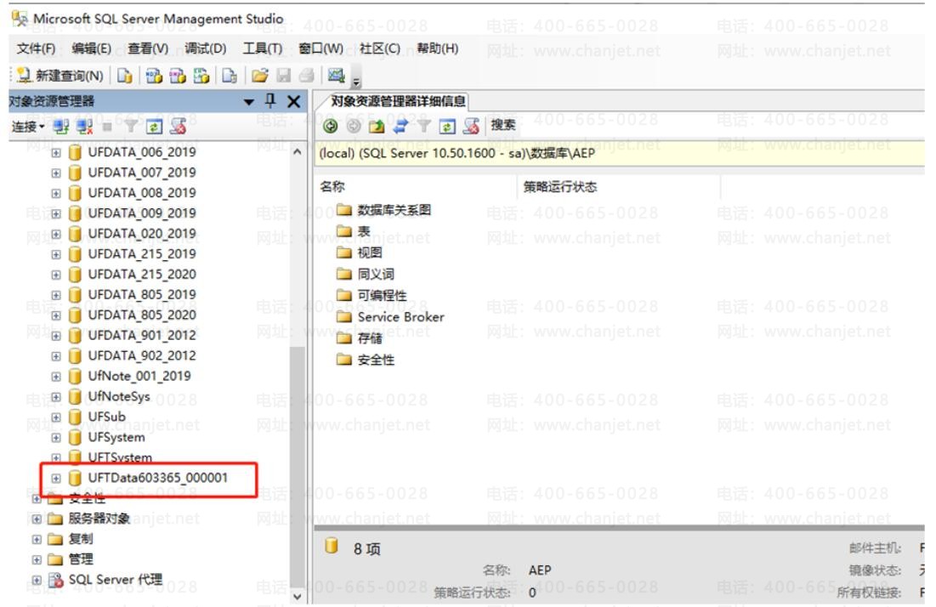
Task: Expand the UFDATA_009_2019 database node
Action: (55, 213)
